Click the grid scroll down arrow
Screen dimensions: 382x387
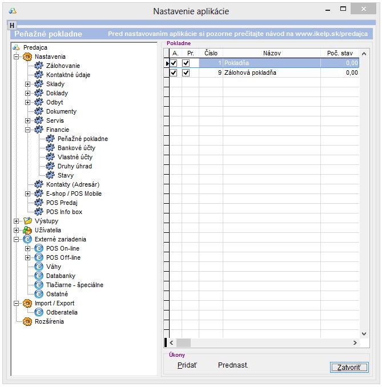click(x=364, y=334)
